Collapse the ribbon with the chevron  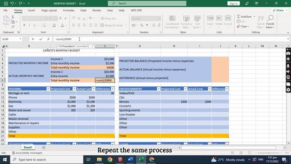pos(288,32)
